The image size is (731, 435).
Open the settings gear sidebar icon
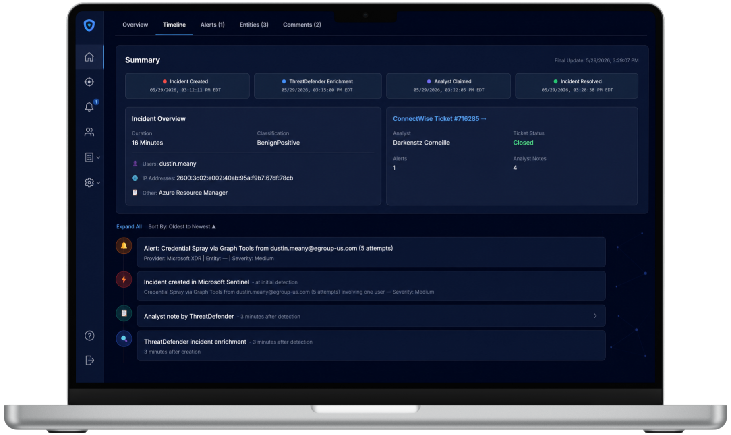(x=89, y=182)
